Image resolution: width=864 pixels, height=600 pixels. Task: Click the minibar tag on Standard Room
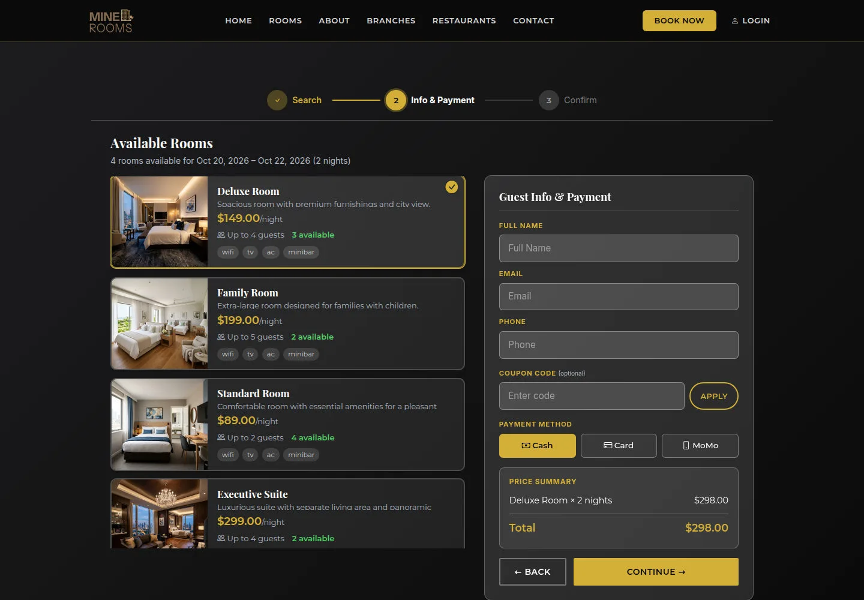point(301,455)
